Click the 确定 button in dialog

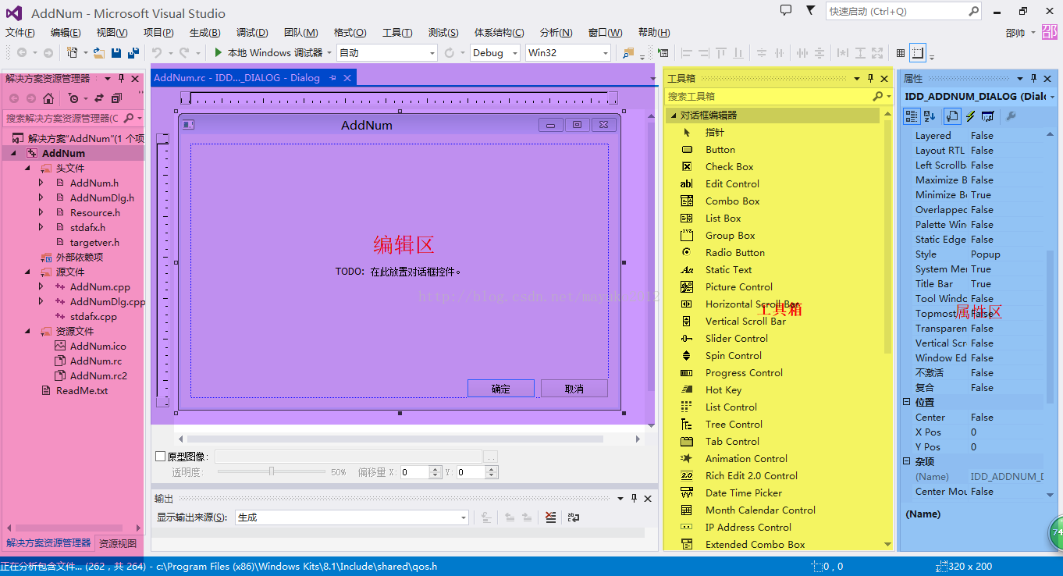click(501, 388)
